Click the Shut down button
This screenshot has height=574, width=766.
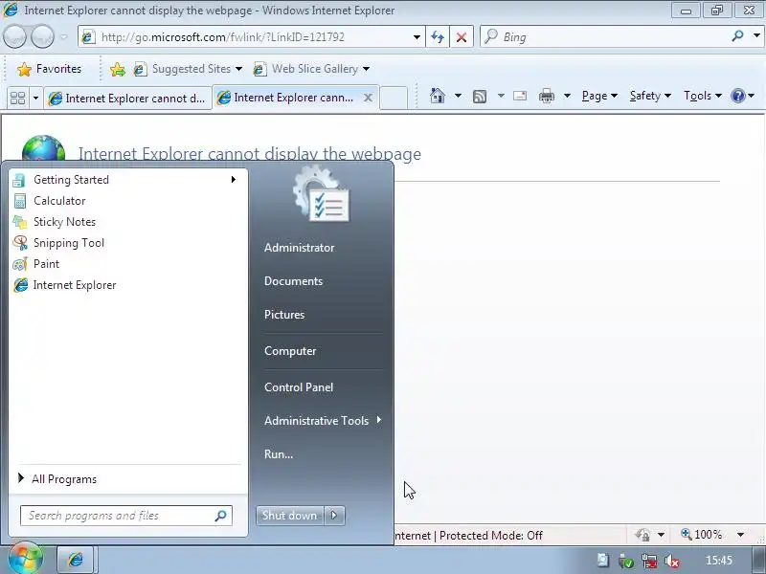coord(289,515)
